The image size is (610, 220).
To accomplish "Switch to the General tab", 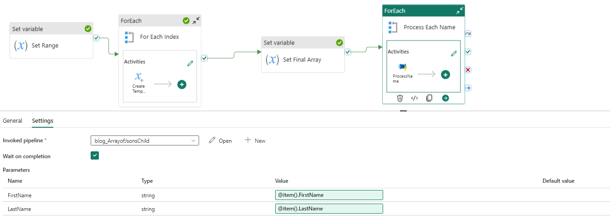I will tap(12, 120).
